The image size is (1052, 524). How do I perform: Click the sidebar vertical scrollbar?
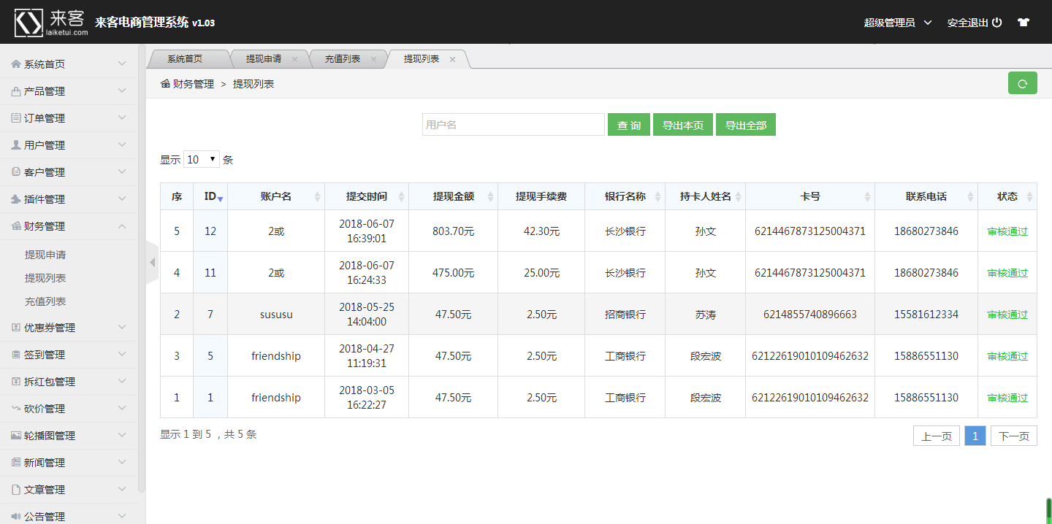(x=142, y=269)
